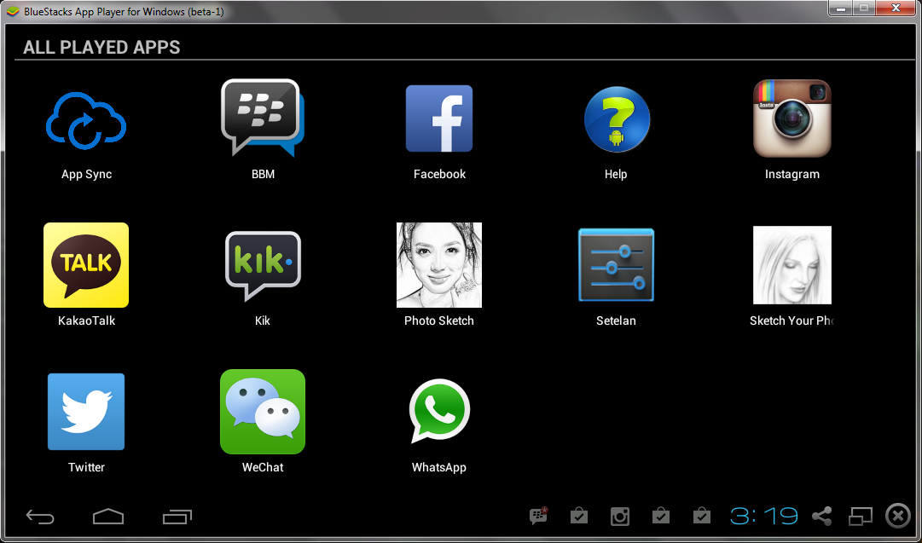Click the last shopping bag notification
Viewport: 922px width, 543px height.
(x=701, y=516)
